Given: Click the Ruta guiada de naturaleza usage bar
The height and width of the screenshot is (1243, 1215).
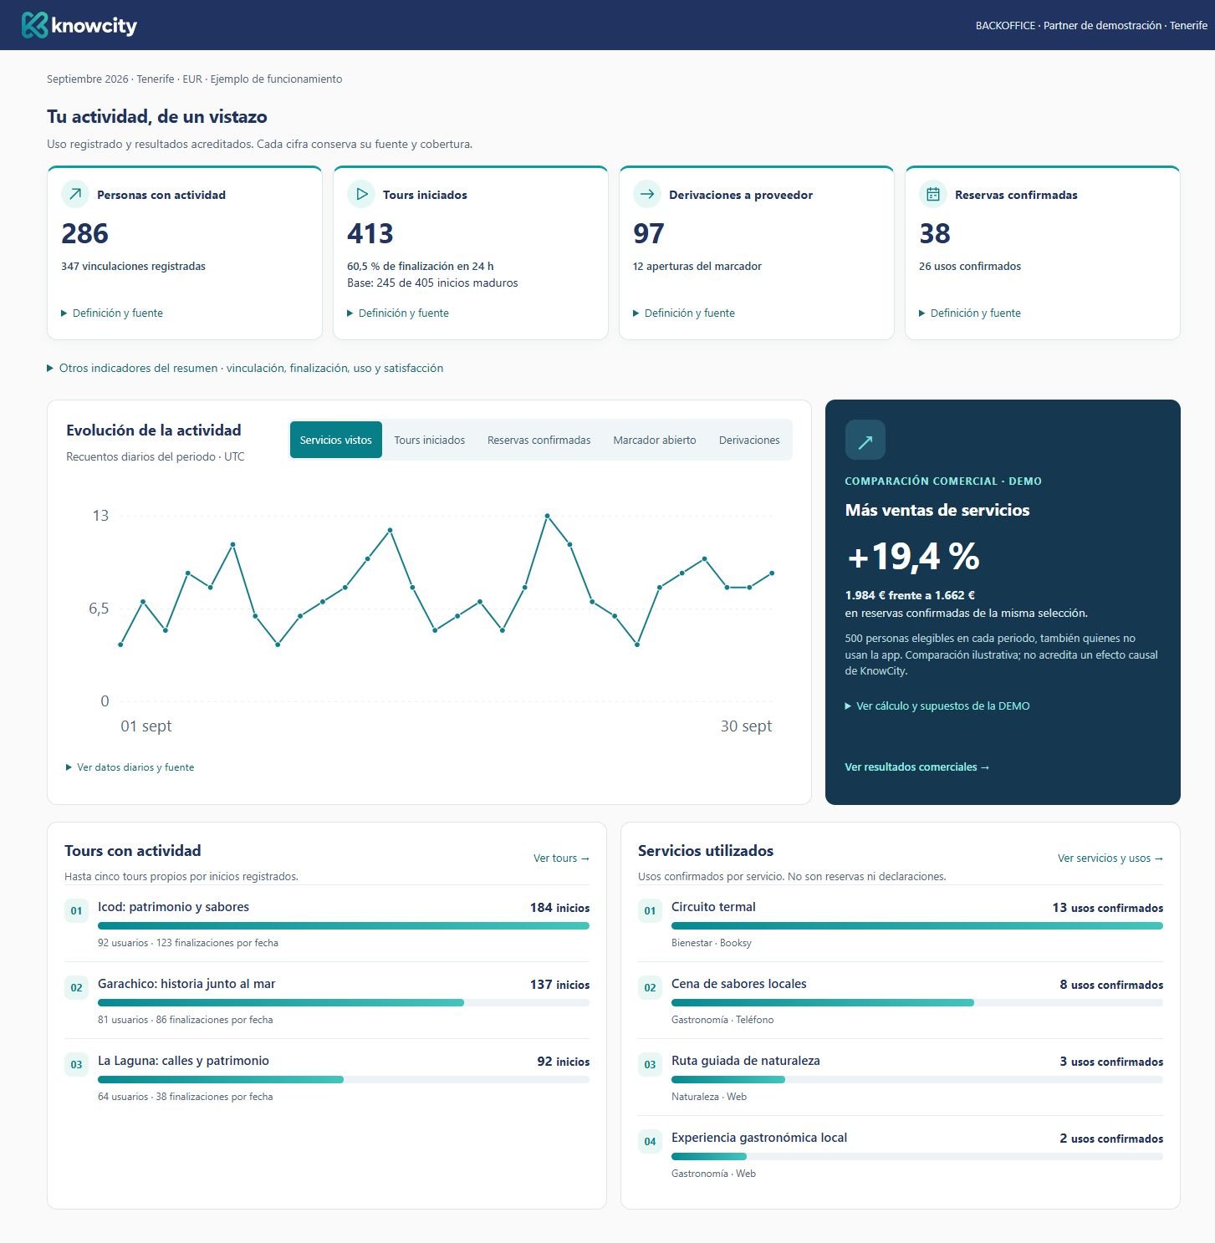Looking at the screenshot, I should point(917,1079).
